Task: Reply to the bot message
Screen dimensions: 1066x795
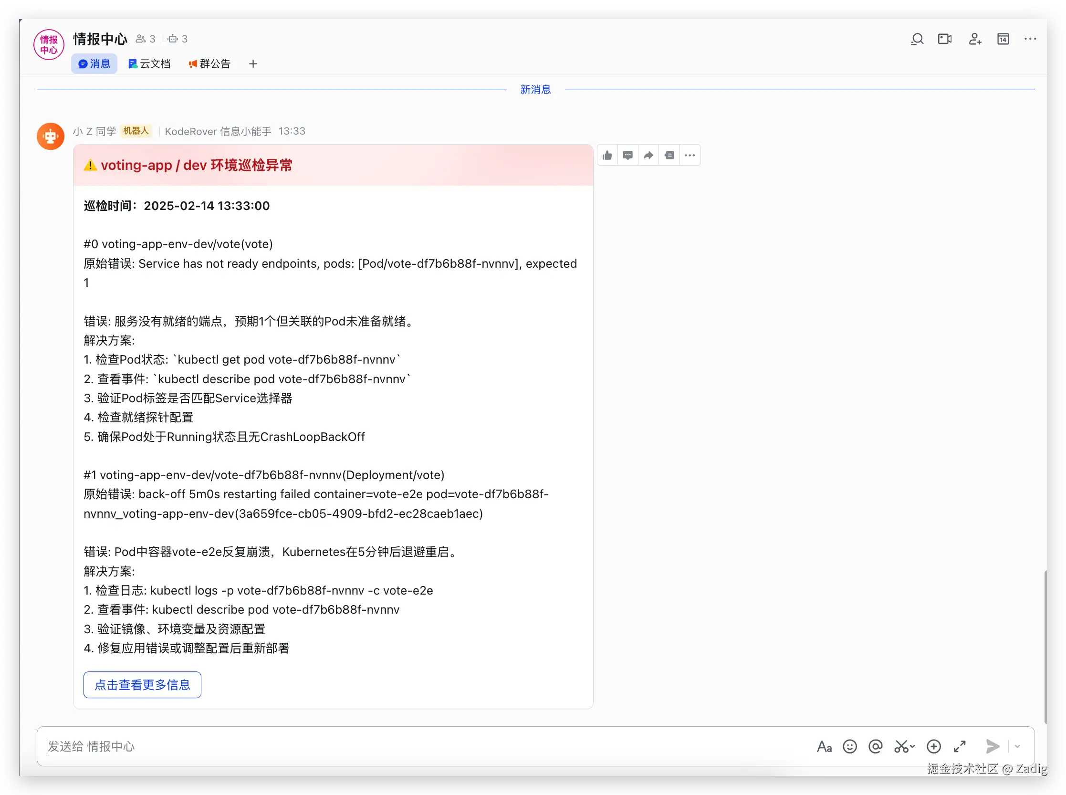Action: tap(628, 156)
